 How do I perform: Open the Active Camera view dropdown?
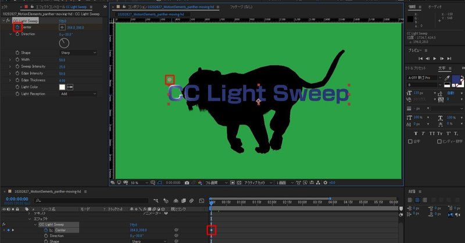(258, 183)
